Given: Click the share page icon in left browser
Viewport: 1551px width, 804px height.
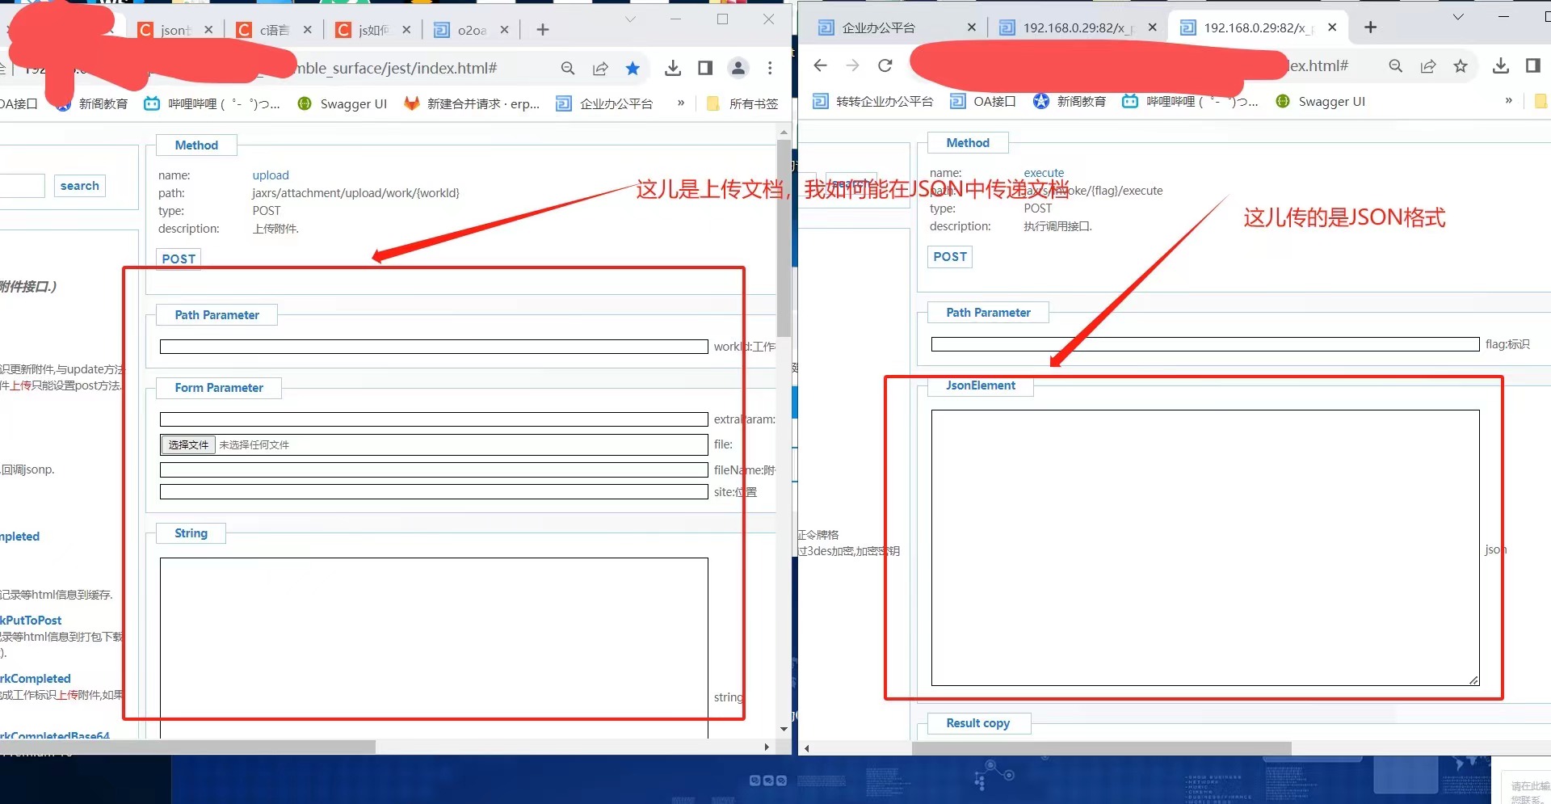Looking at the screenshot, I should point(600,69).
